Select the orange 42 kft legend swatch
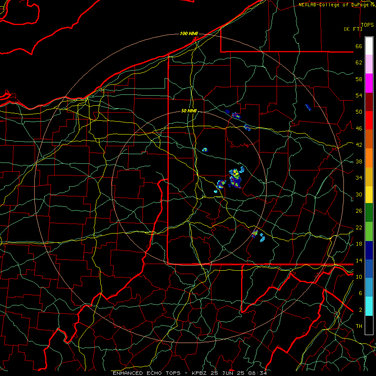Screen dimensions: 376x376 [x=369, y=158]
